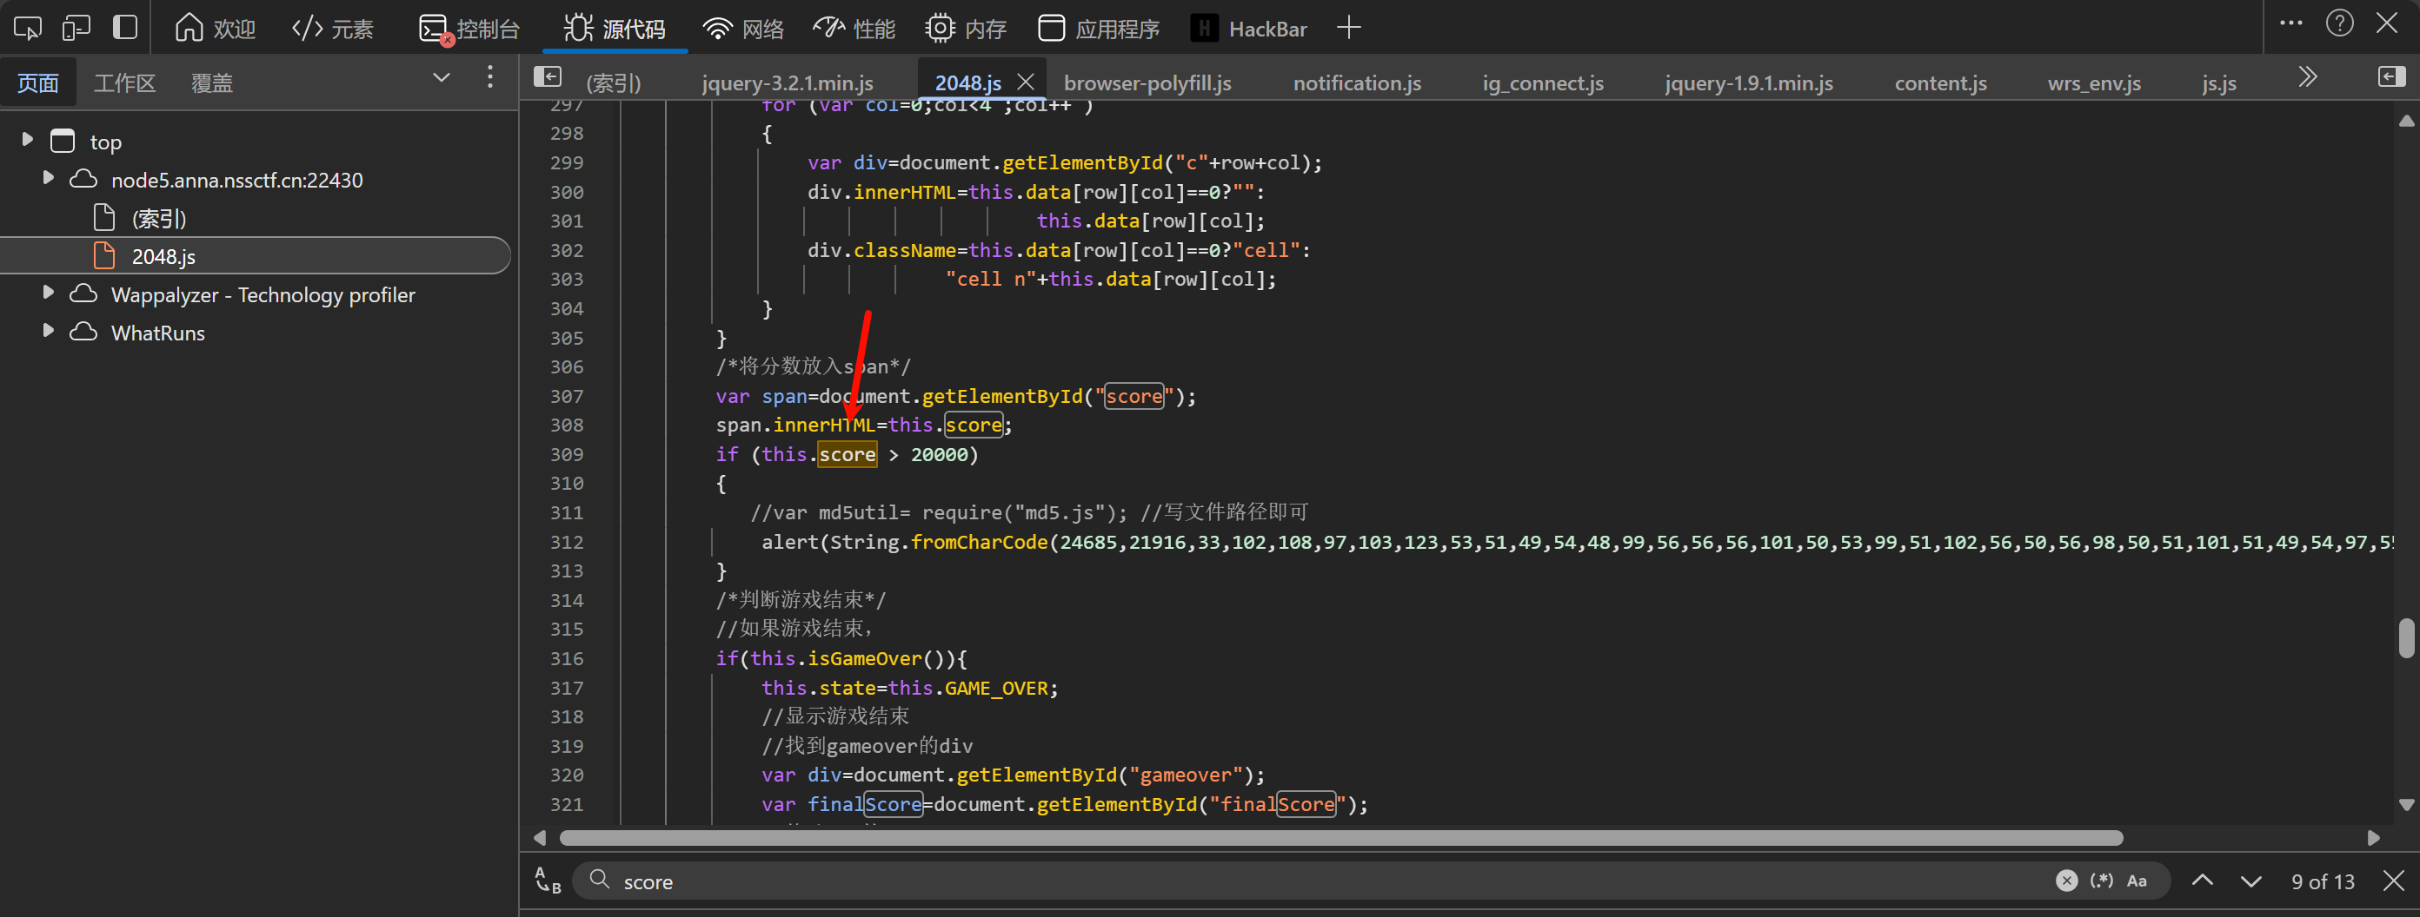Open the 应用程序 application tab

(1098, 30)
